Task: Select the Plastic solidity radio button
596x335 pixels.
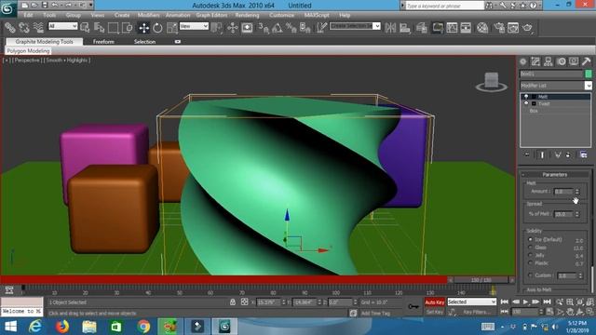Action: click(530, 262)
